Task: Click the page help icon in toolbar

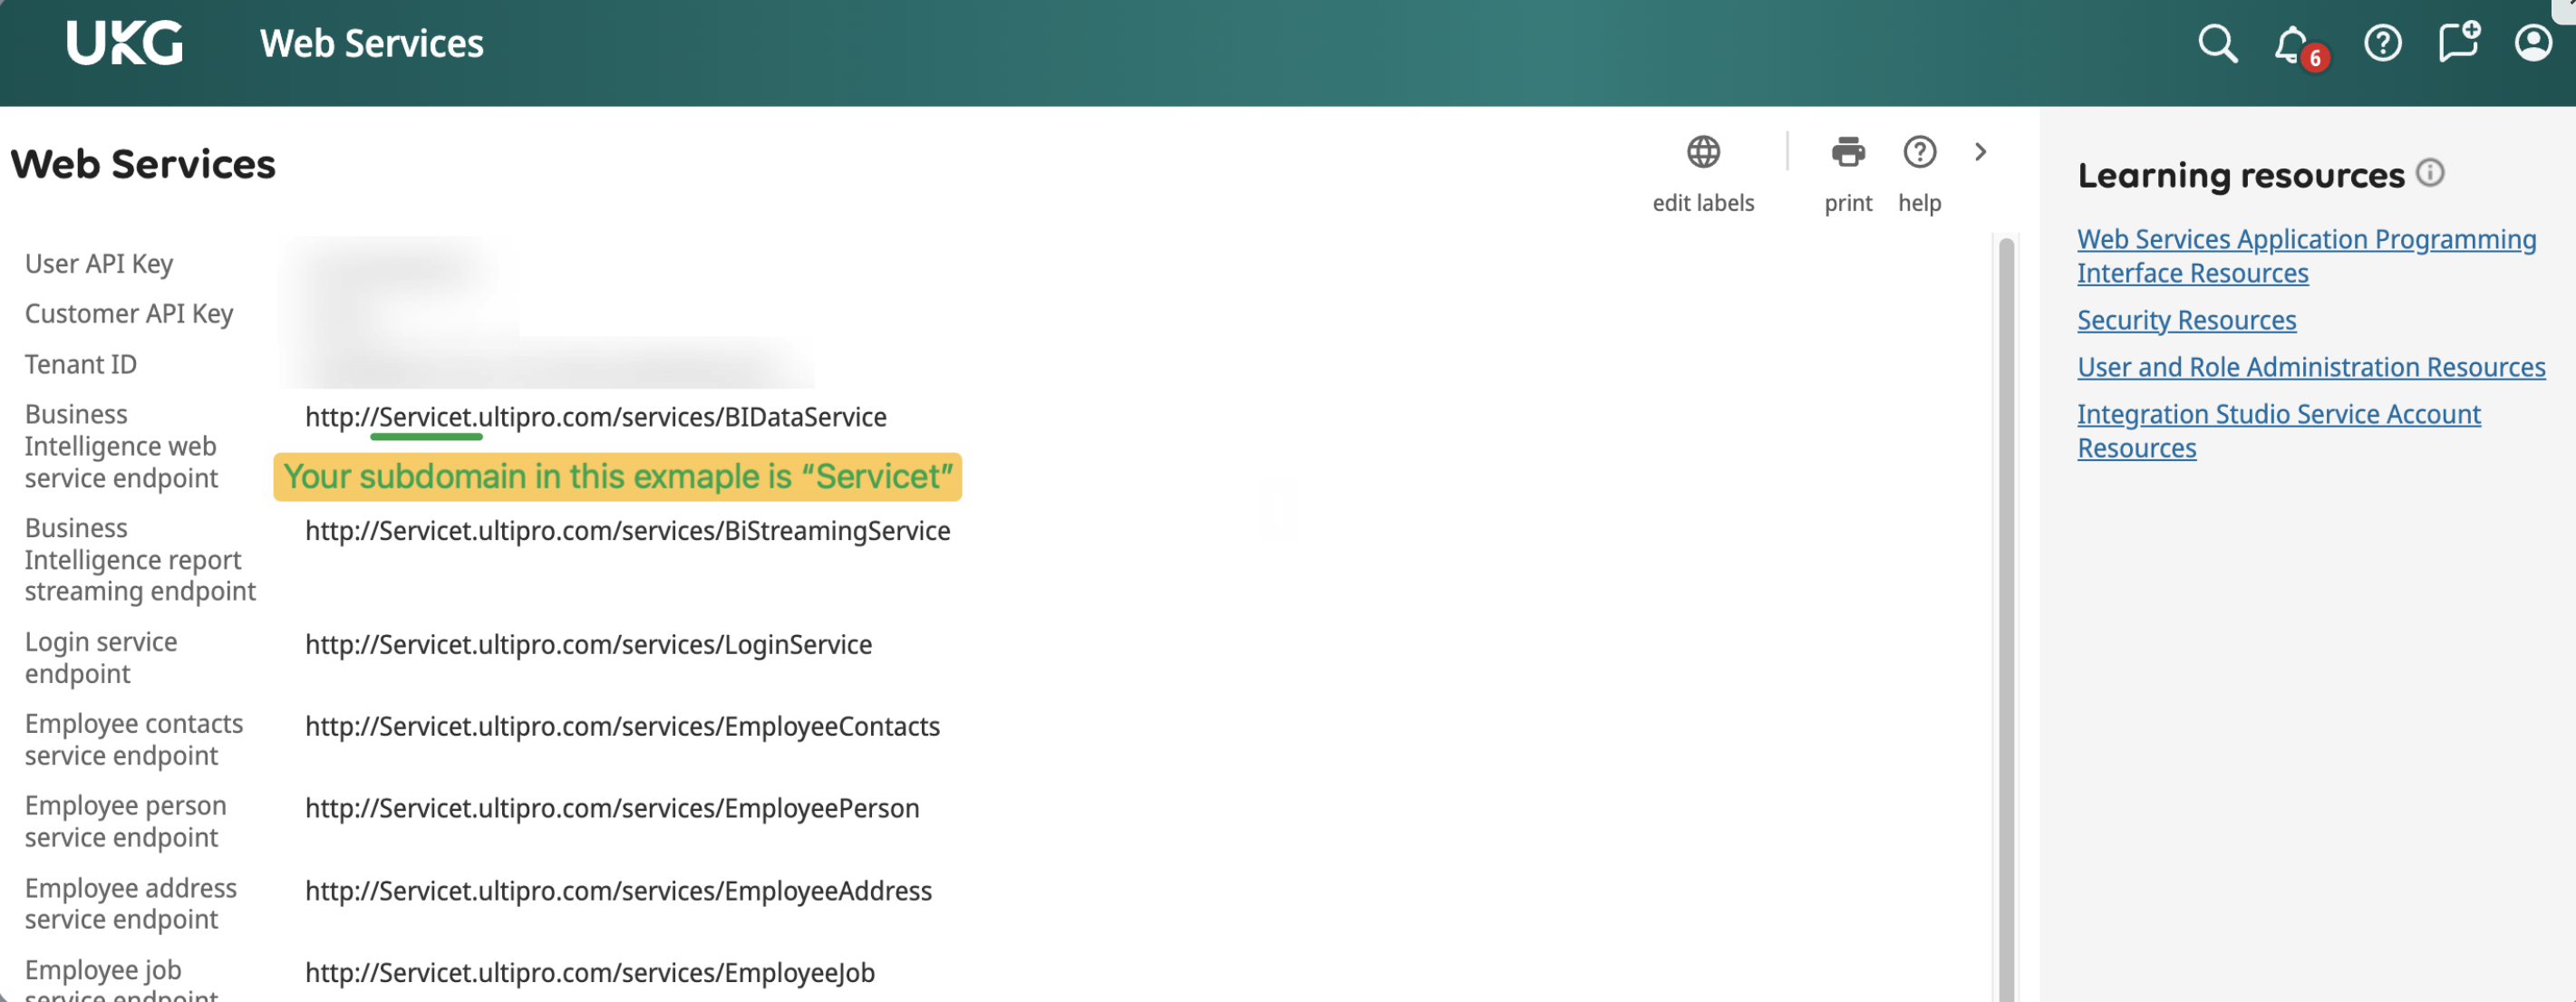Action: click(1919, 152)
